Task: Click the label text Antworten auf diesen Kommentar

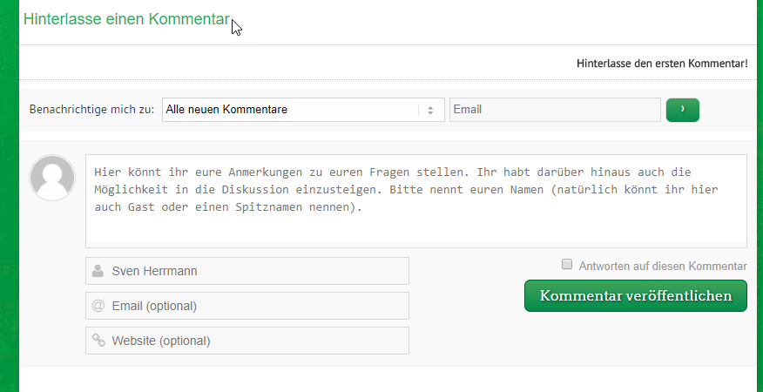Action: point(662,267)
